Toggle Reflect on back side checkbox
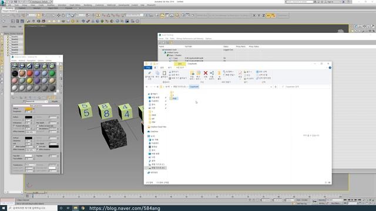The width and height of the screenshot is (376, 211). tap(38, 126)
